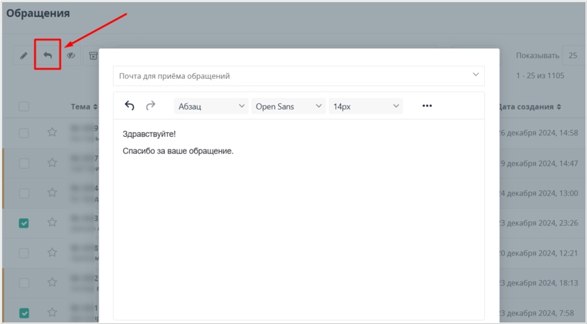
Task: Uncheck the row dated 3 декабря 2024, 23:26
Action: coord(24,223)
